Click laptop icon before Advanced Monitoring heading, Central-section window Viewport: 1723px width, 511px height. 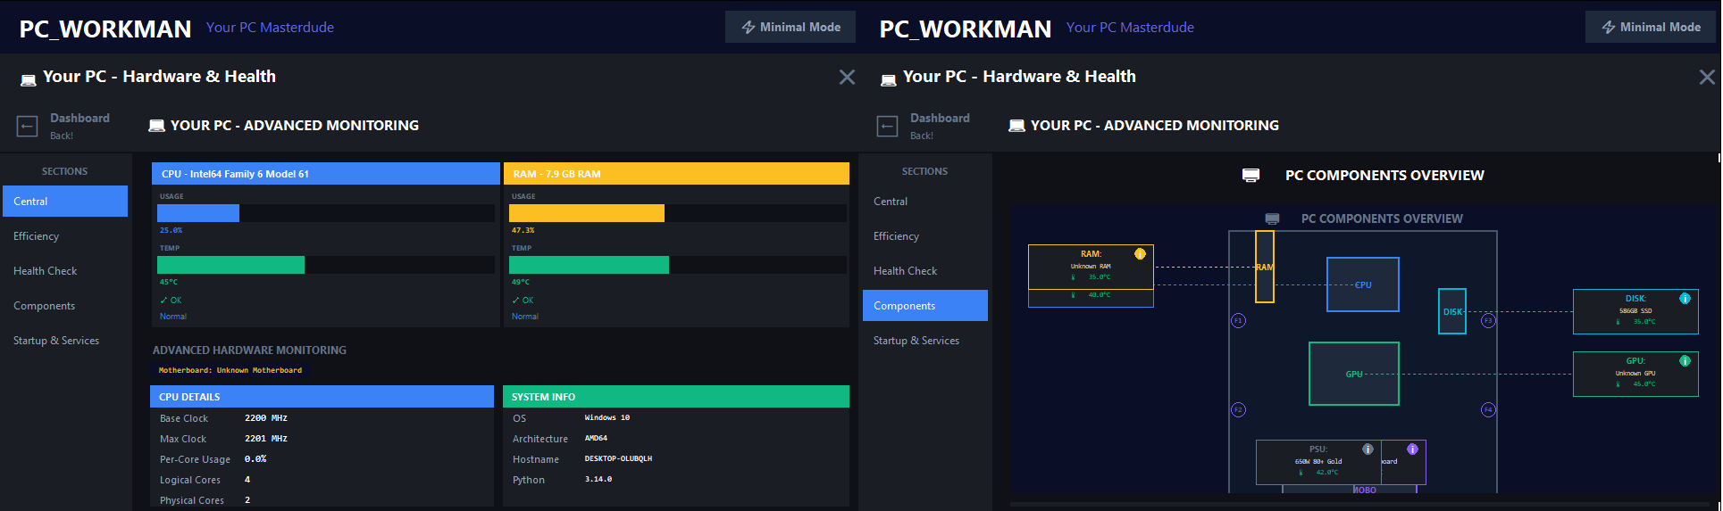[156, 126]
